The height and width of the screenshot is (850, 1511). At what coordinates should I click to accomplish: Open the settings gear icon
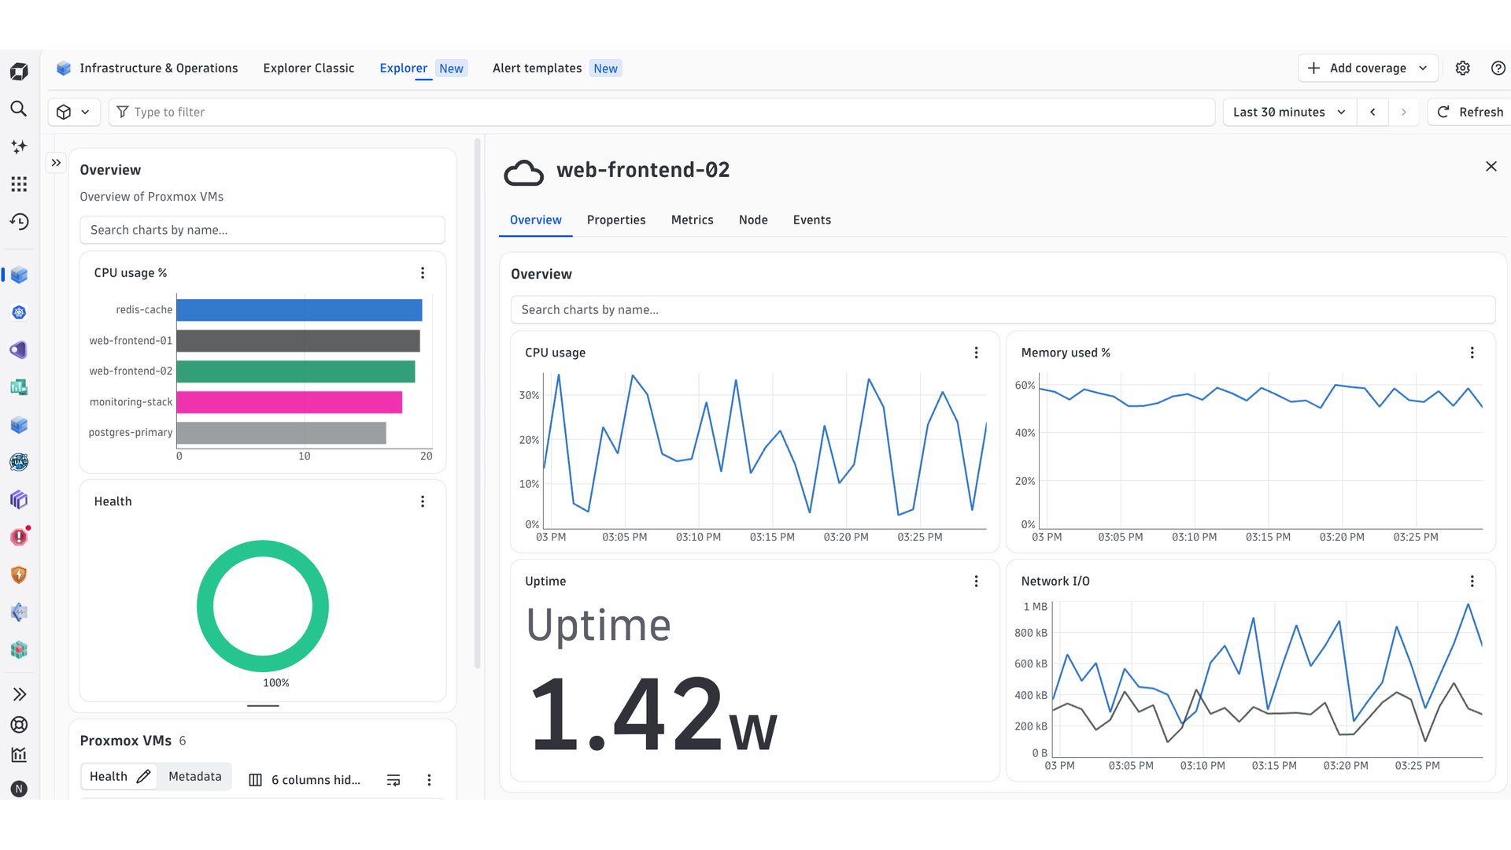(1462, 68)
